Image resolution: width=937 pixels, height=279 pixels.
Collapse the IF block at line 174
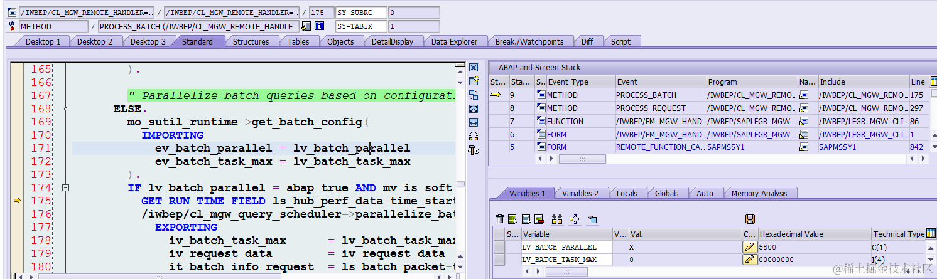(x=65, y=187)
